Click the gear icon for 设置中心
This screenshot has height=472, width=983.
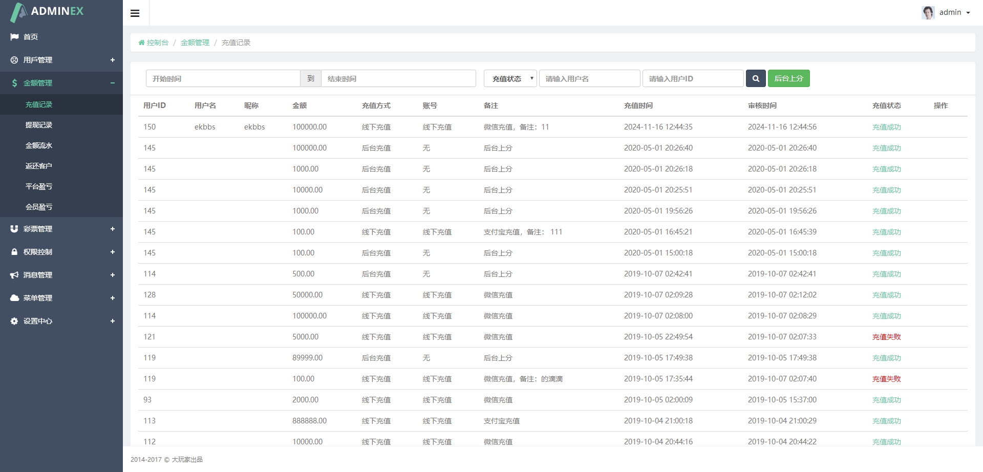pyautogui.click(x=14, y=321)
